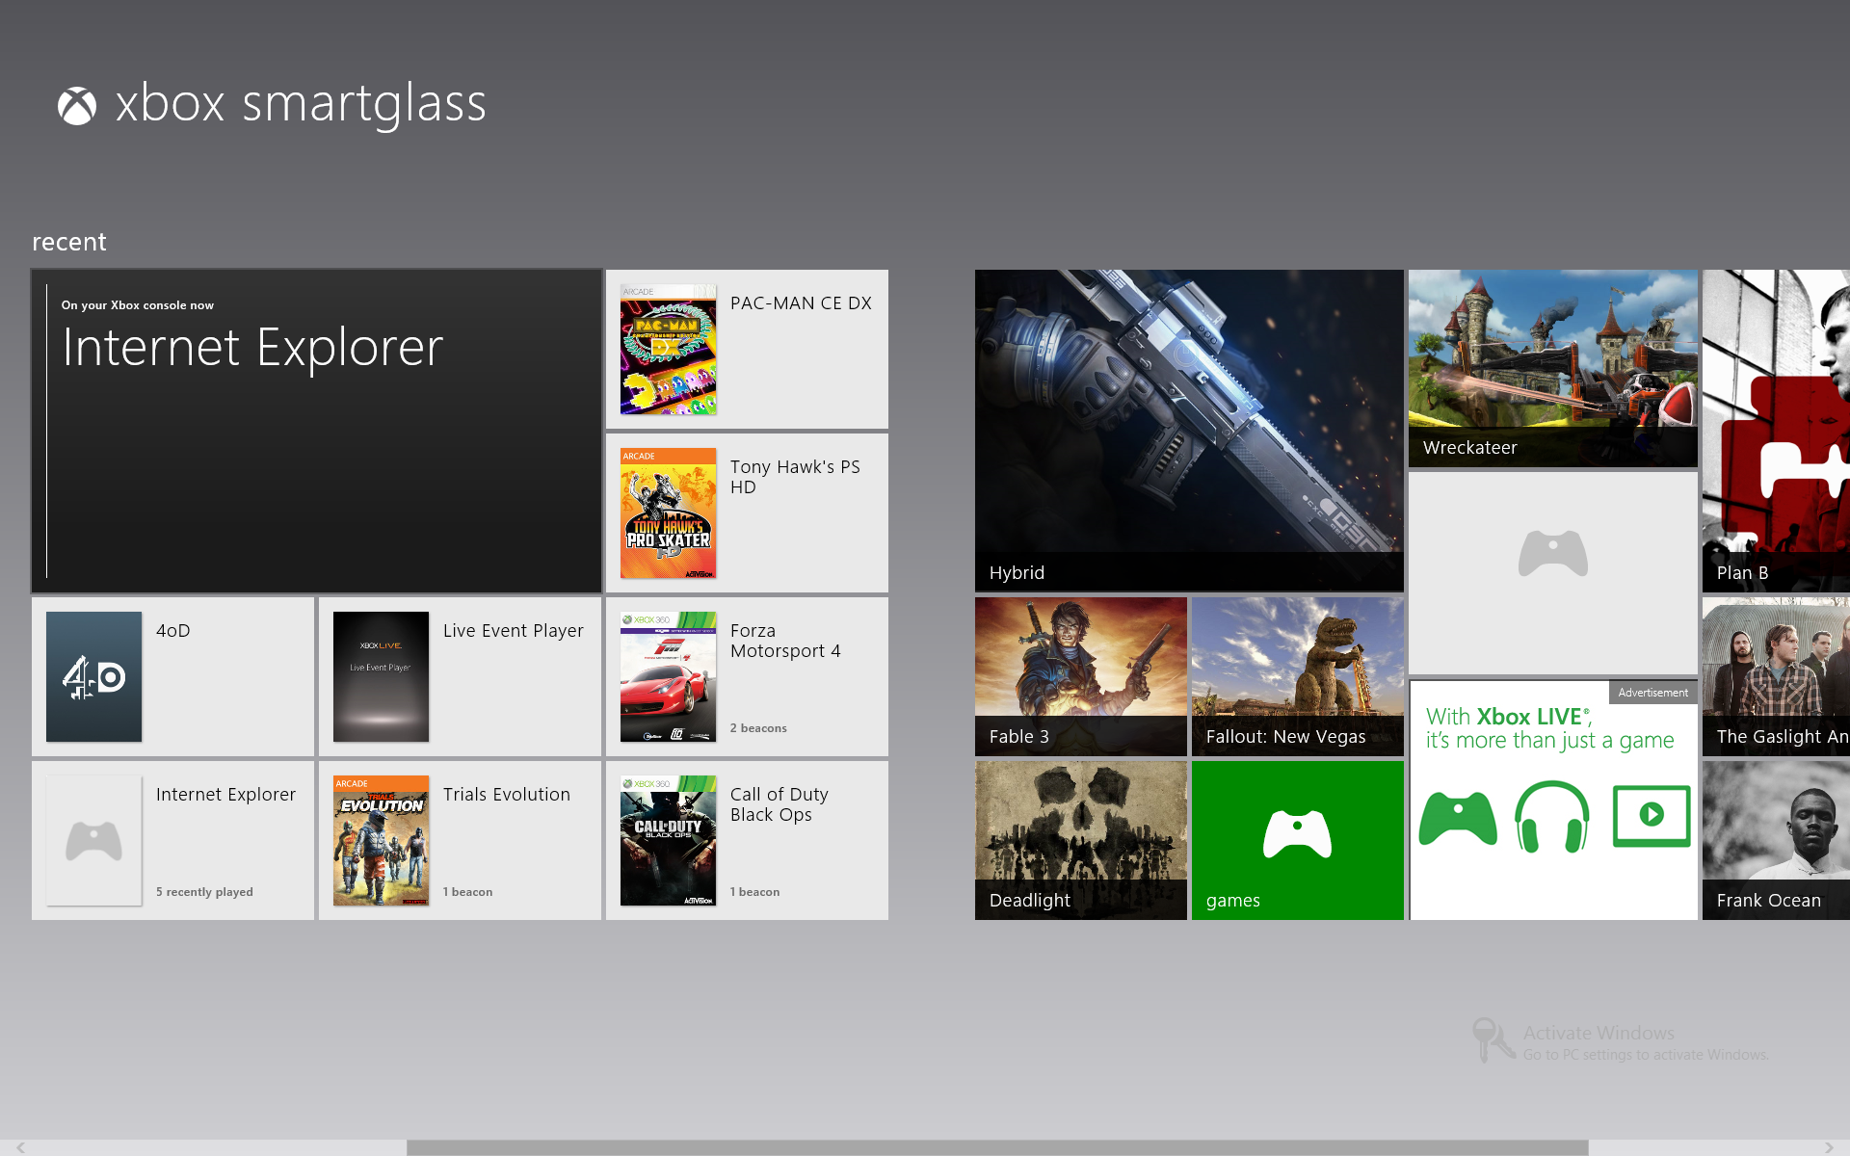This screenshot has width=1850, height=1156.
Task: View Trials Evolution 1 beacon label
Action: [x=467, y=892]
